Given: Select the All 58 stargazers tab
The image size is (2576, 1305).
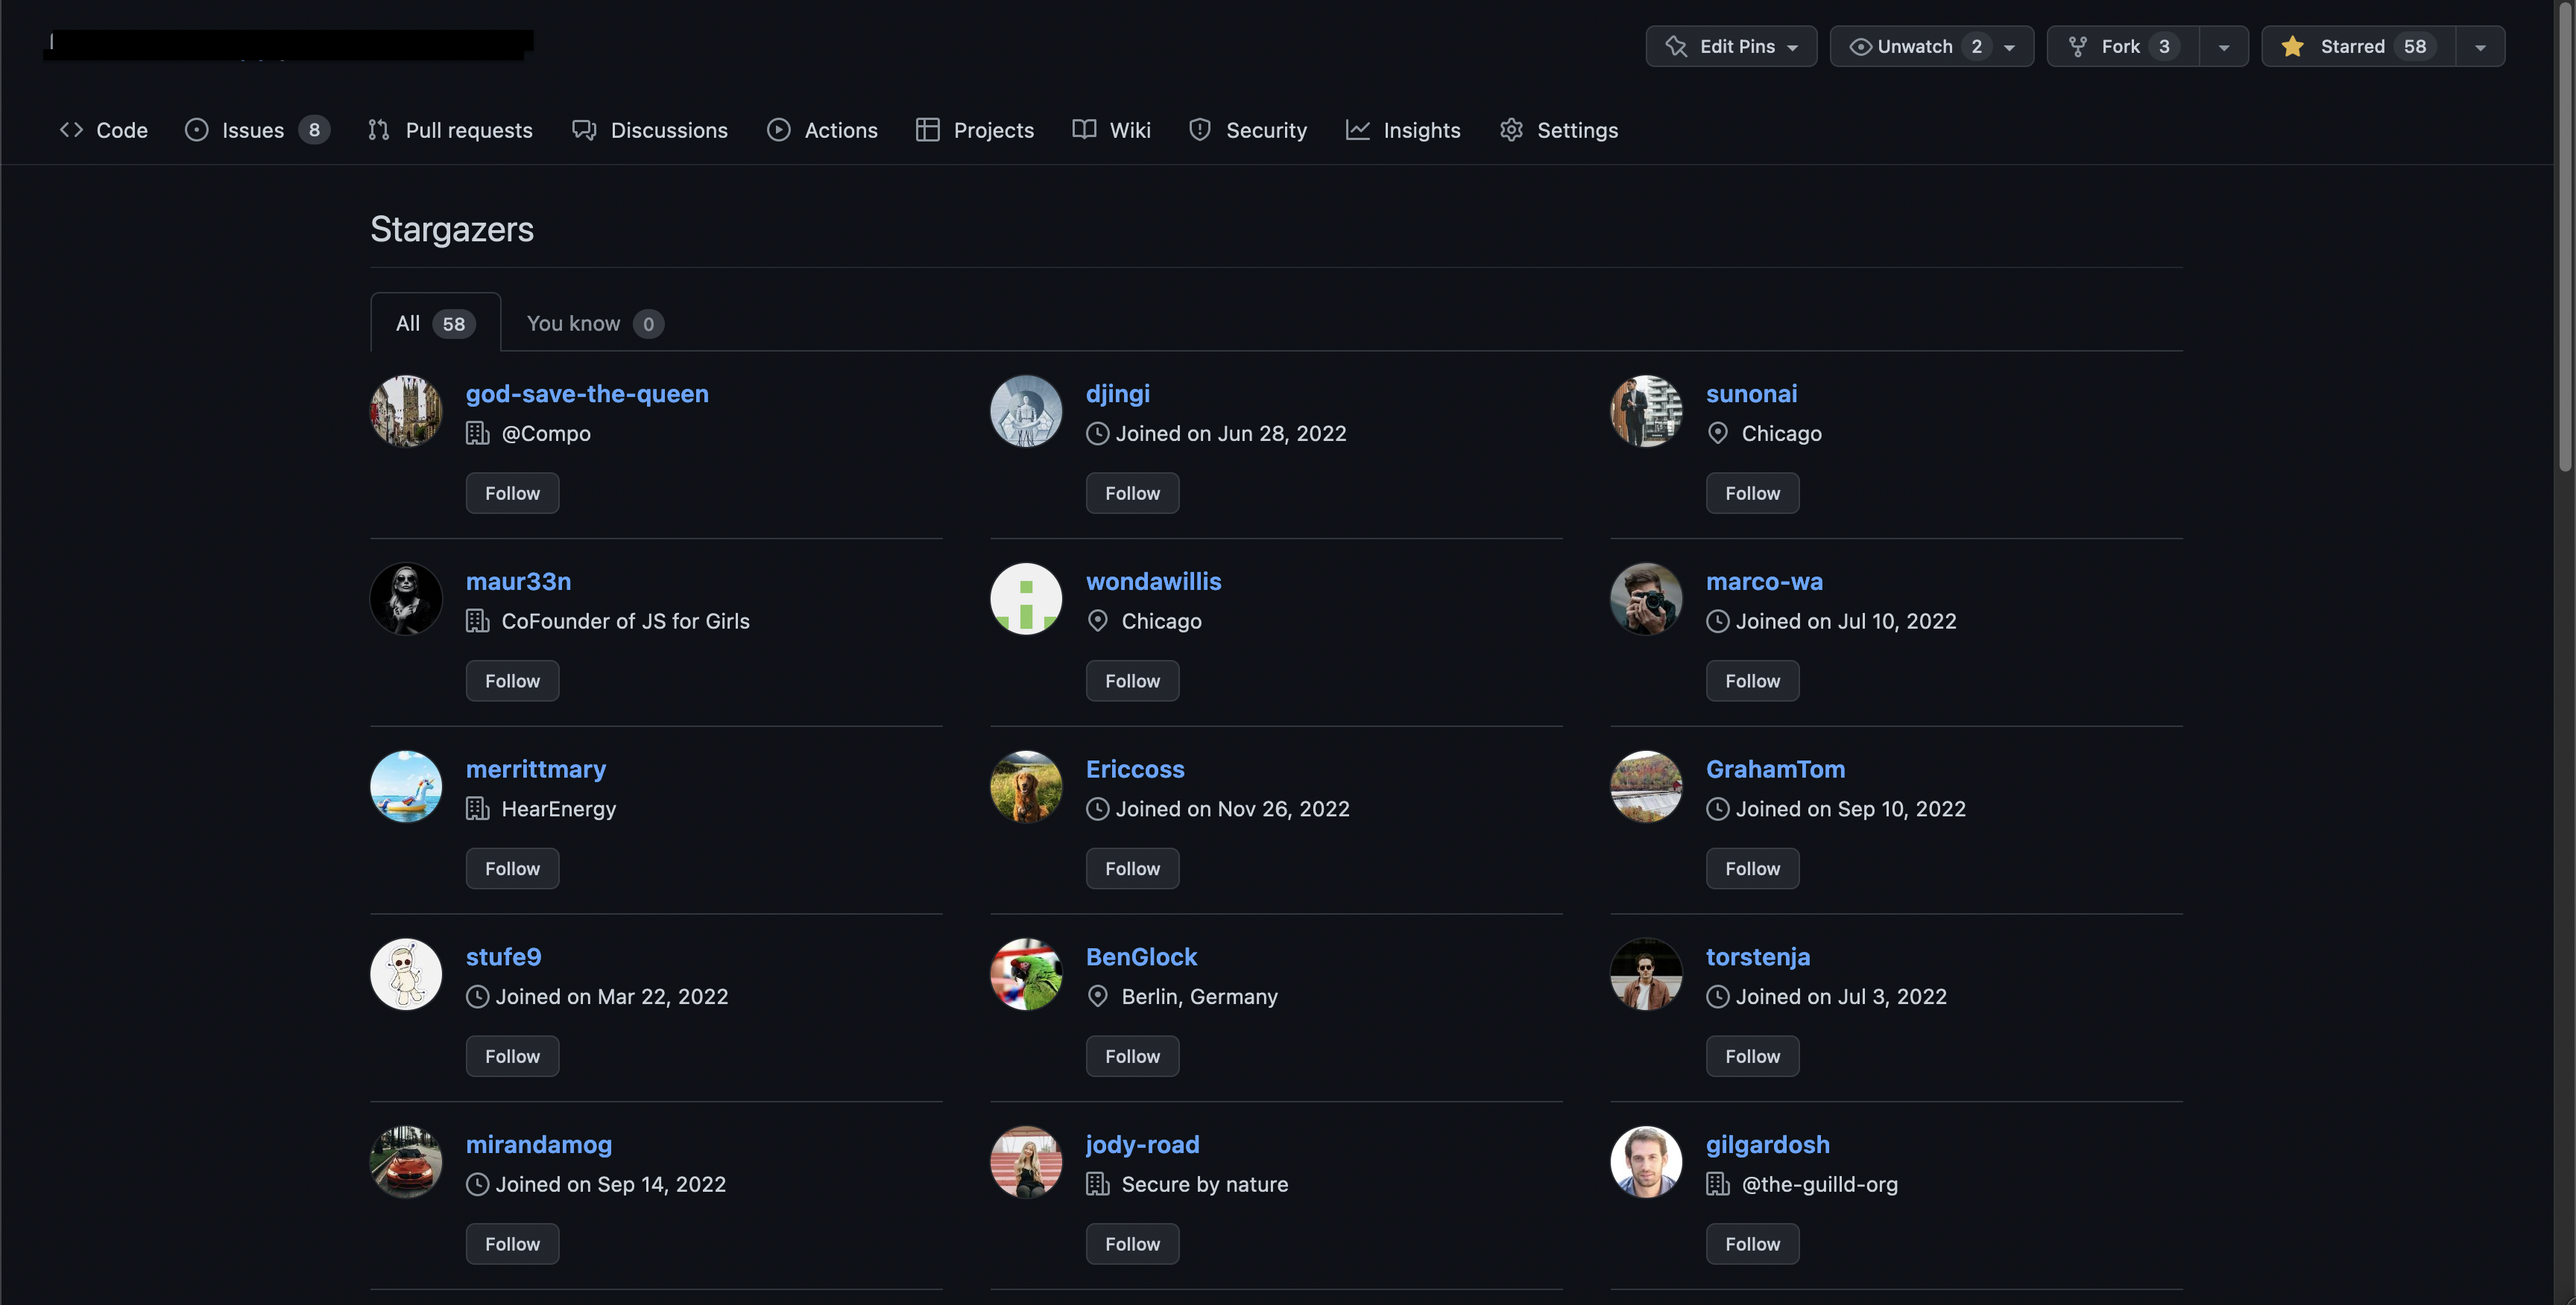Looking at the screenshot, I should coord(435,321).
